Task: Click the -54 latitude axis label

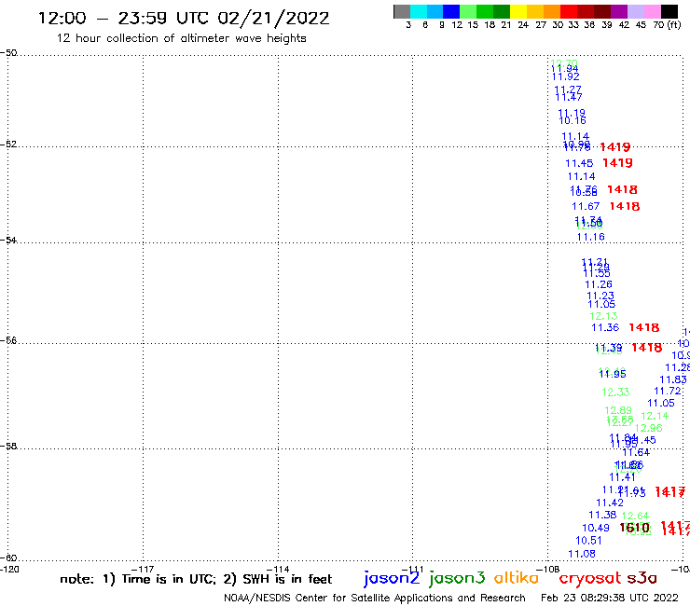Action: (9, 240)
